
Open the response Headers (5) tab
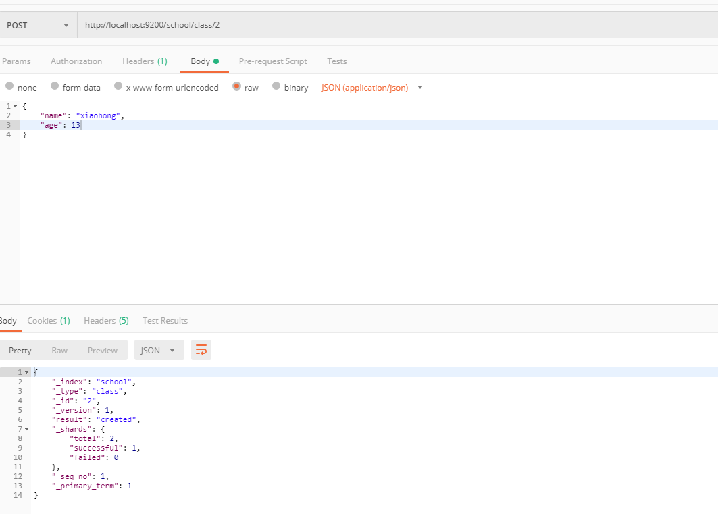pos(106,321)
